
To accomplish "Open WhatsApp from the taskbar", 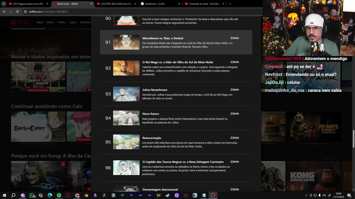I will (x=32, y=195).
